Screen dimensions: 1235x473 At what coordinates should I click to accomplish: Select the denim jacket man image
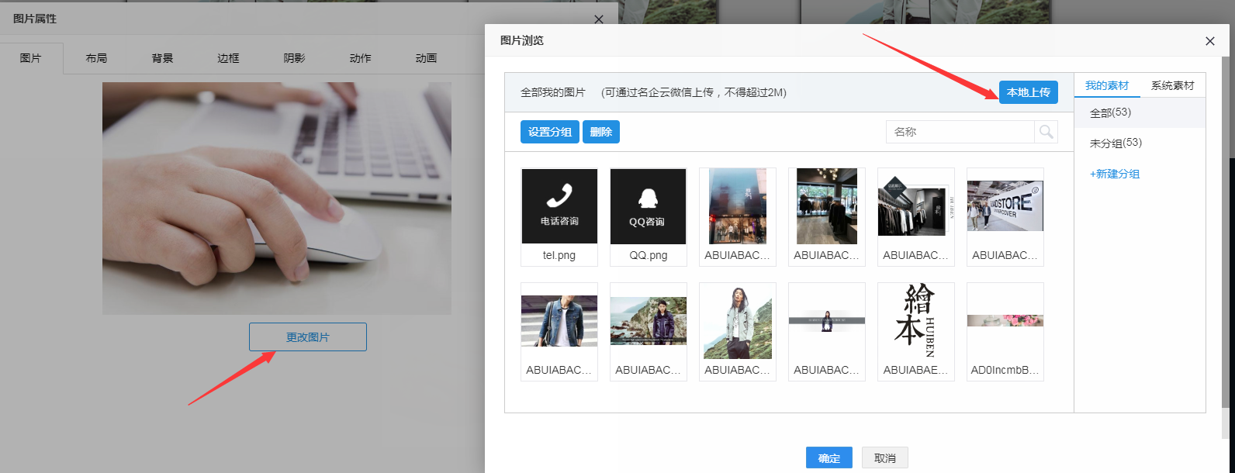(x=559, y=321)
